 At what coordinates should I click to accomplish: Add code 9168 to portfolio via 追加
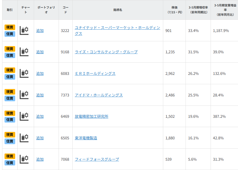coord(40,52)
